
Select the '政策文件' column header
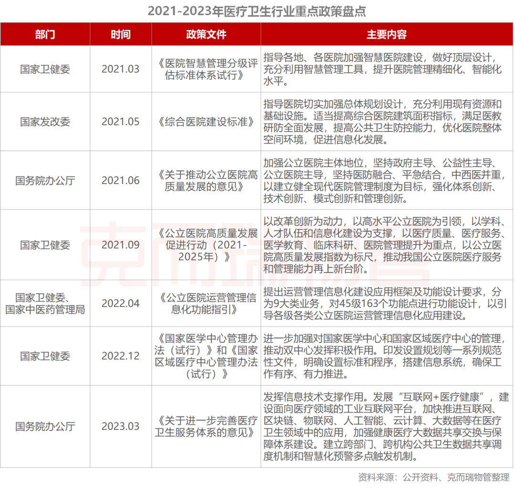[206, 34]
